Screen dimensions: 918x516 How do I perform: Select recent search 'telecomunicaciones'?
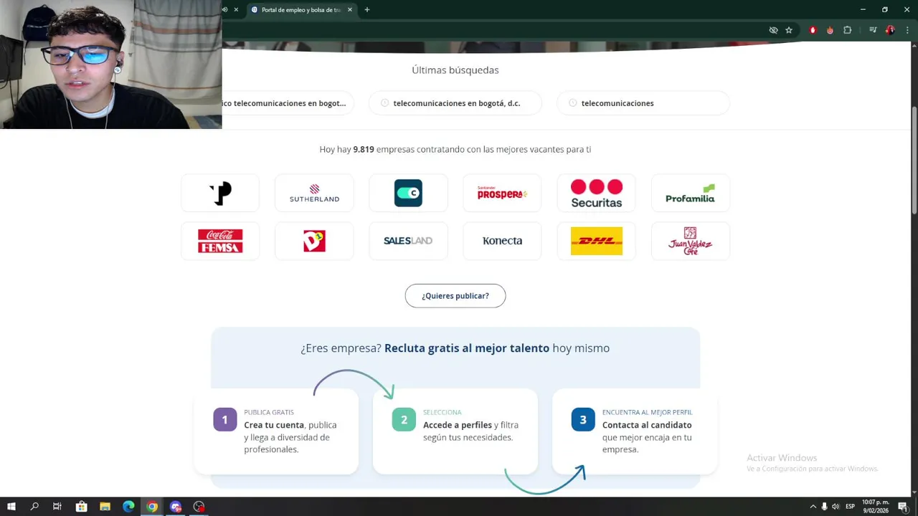(x=643, y=103)
